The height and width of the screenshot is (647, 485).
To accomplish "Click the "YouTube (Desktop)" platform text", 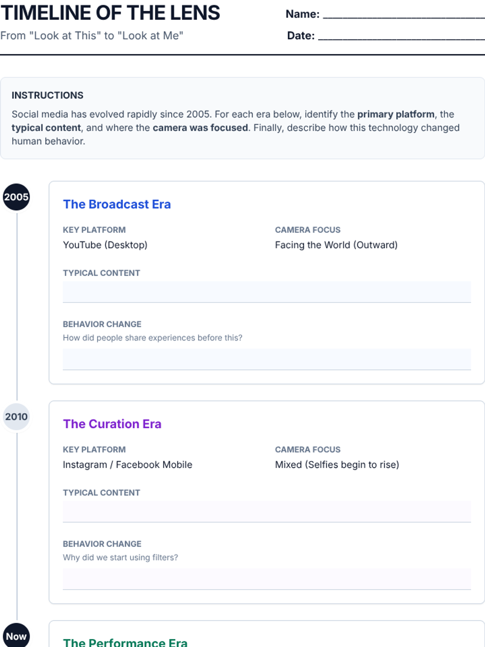I will pyautogui.click(x=105, y=245).
